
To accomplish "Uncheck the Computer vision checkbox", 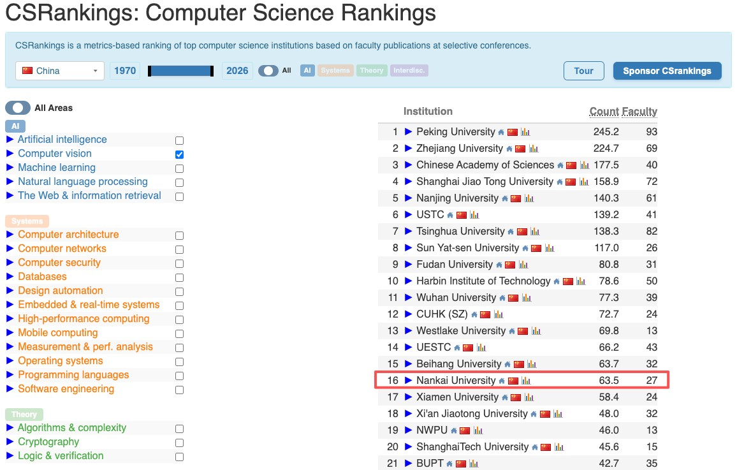I will pos(179,154).
